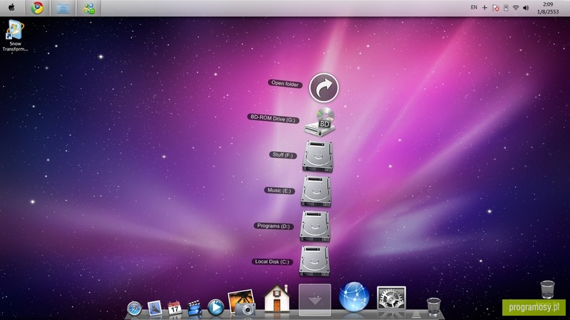Open the Libraries explorer icon in top bar
This screenshot has height=320, width=570.
click(63, 8)
